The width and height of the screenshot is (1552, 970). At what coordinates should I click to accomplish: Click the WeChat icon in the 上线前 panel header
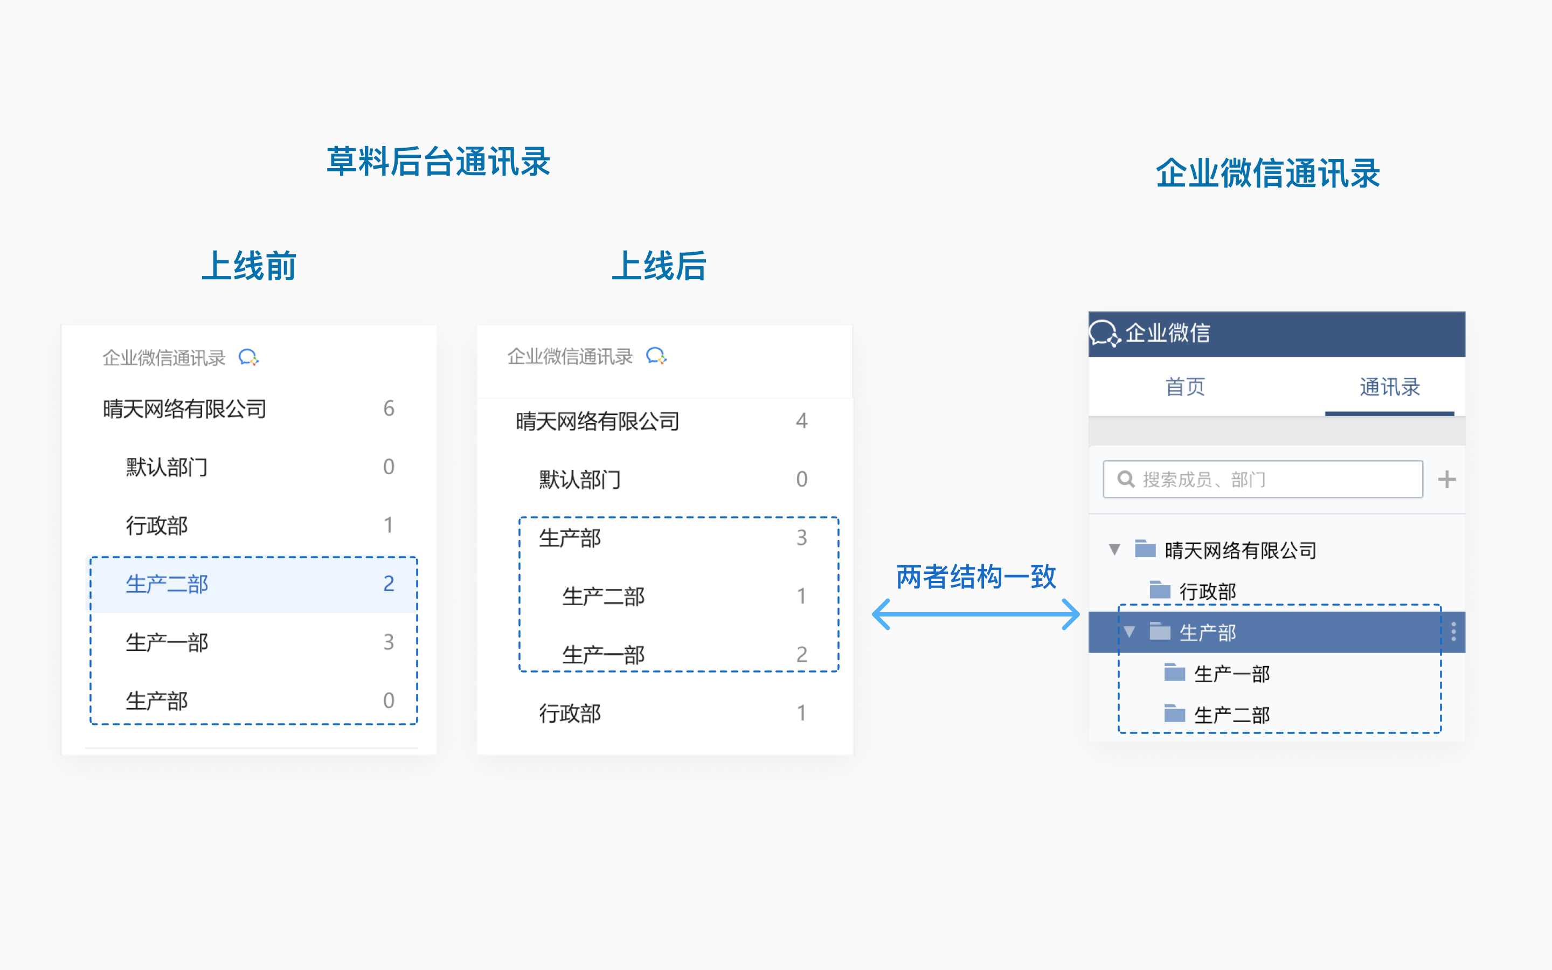[x=248, y=357]
